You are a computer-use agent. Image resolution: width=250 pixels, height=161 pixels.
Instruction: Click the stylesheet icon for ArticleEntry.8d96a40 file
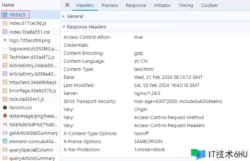pyautogui.click(x=5, y=74)
